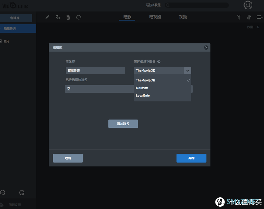This screenshot has height=209, width=264.
Task: Open the user account avatar icon
Action: [x=248, y=5]
